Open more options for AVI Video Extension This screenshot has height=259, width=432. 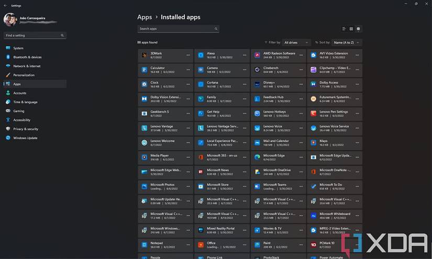pyautogui.click(x=357, y=55)
